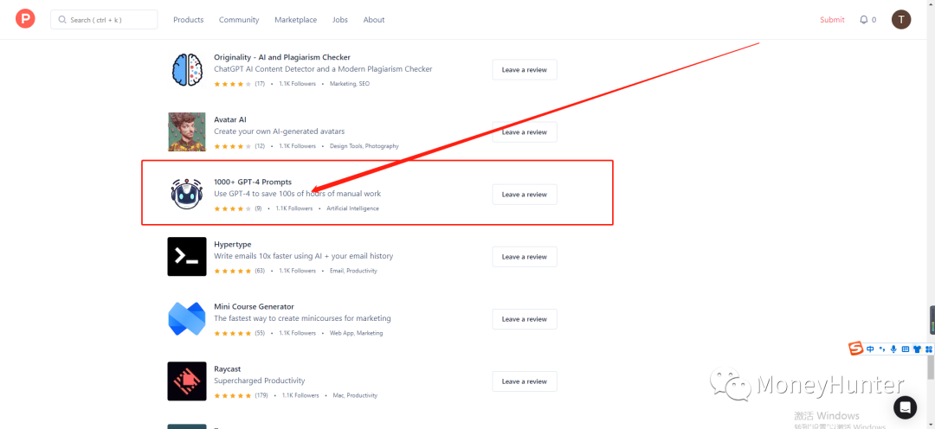
Task: Click Originality's star rating (17)
Action: click(x=239, y=84)
